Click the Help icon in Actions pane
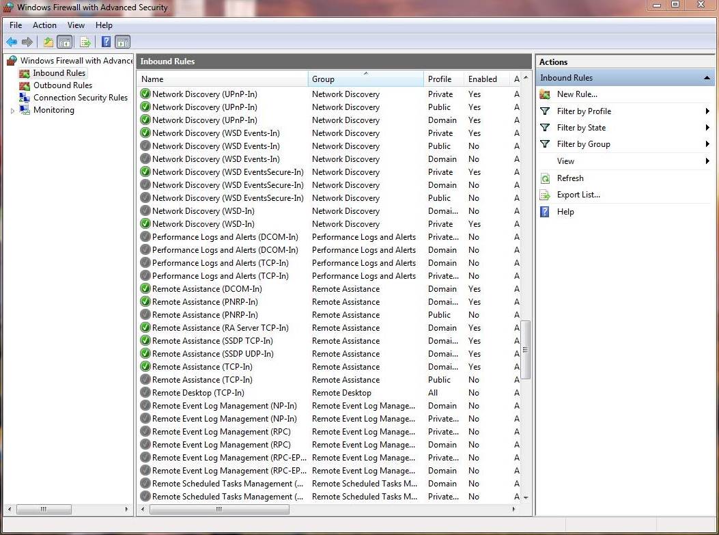Image resolution: width=719 pixels, height=535 pixels. [545, 212]
